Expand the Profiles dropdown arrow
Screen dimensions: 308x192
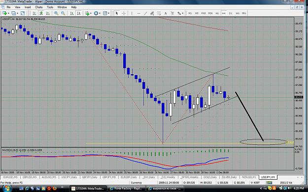[17, 13]
